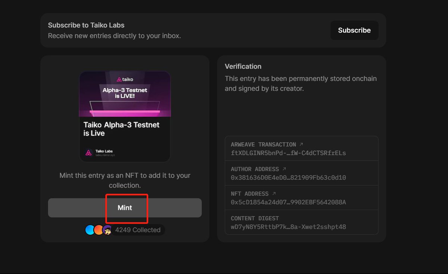Screen dimensions: 448x274
Task: Open the NFT Address external link arrow
Action: click(x=274, y=193)
